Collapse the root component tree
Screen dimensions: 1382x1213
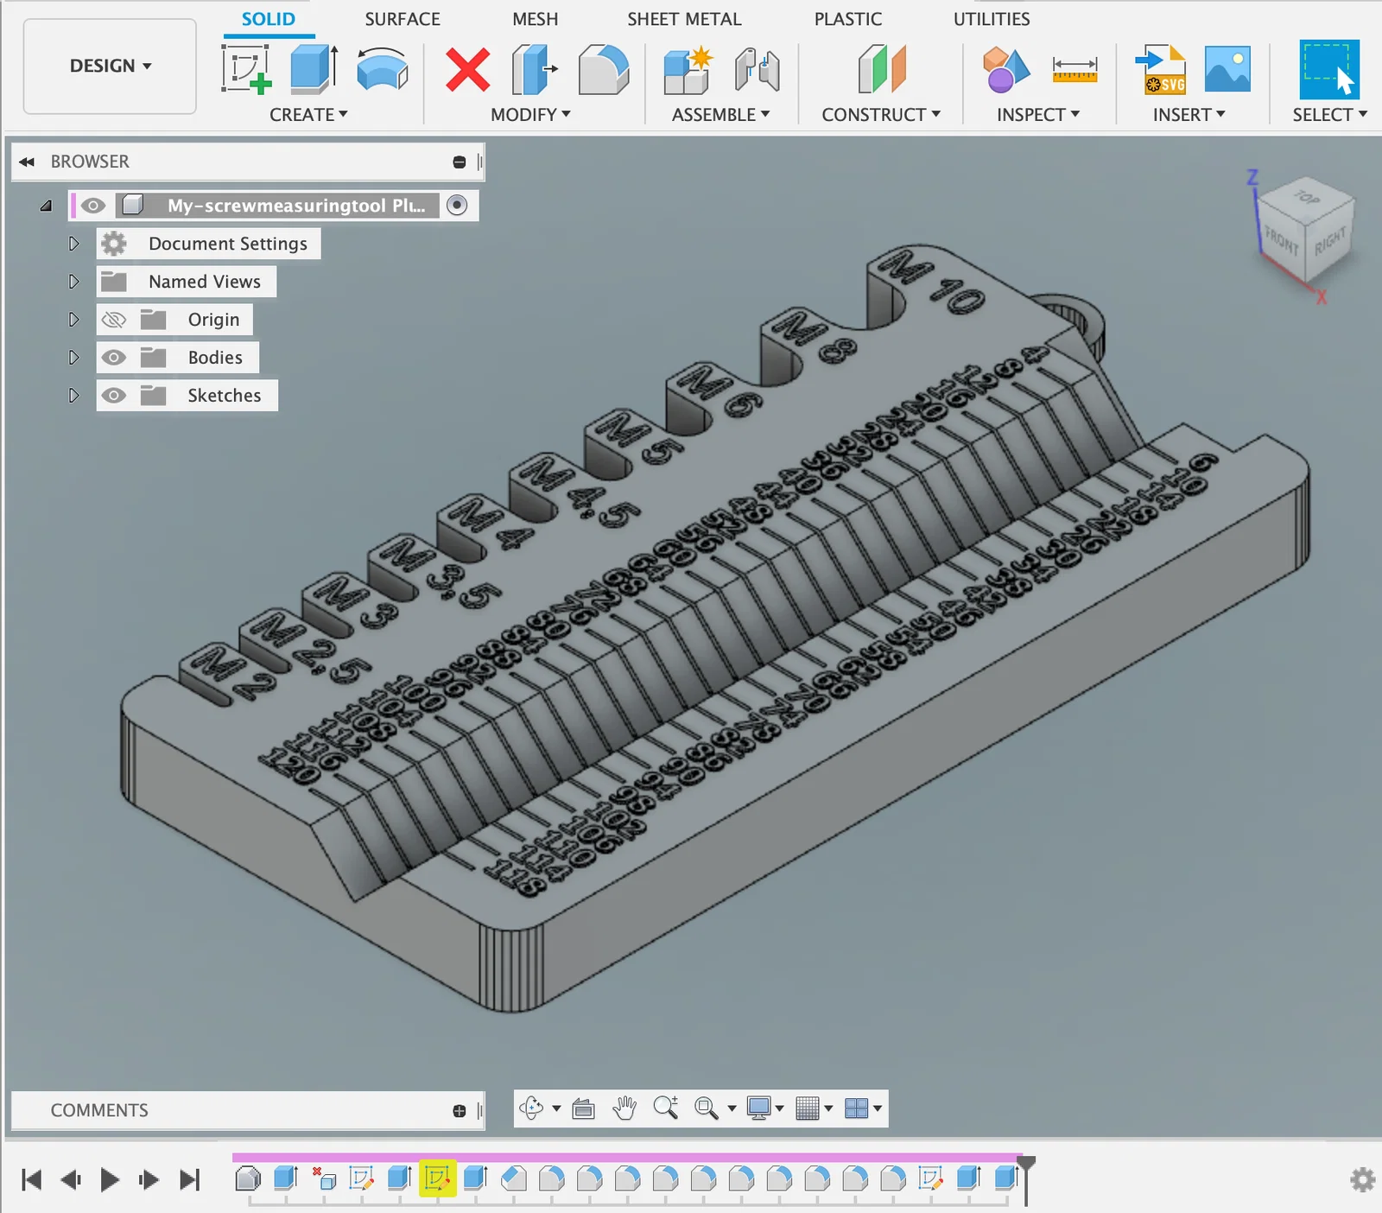46,206
